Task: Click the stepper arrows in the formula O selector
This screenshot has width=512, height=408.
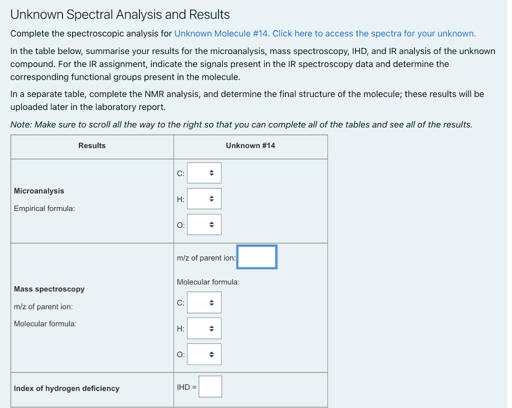Action: click(211, 353)
